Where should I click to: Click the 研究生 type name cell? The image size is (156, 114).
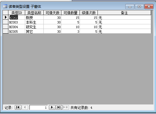coord(34,27)
